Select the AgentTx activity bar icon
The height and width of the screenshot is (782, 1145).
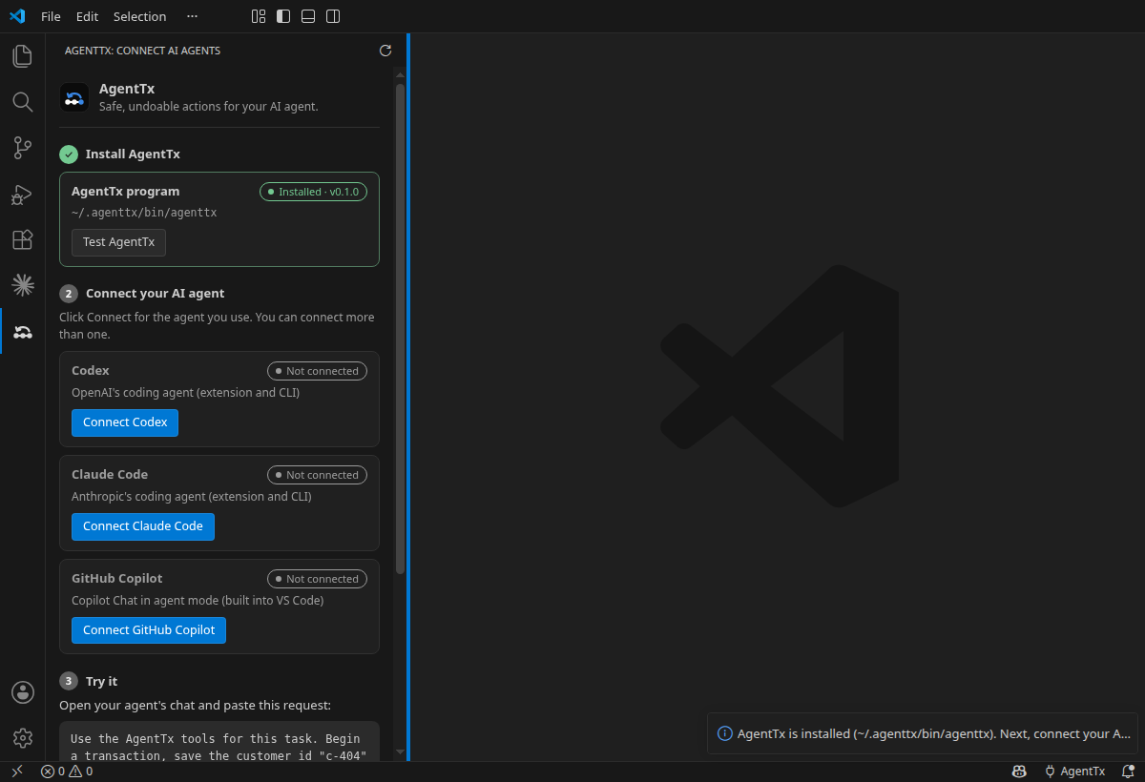[x=23, y=332]
